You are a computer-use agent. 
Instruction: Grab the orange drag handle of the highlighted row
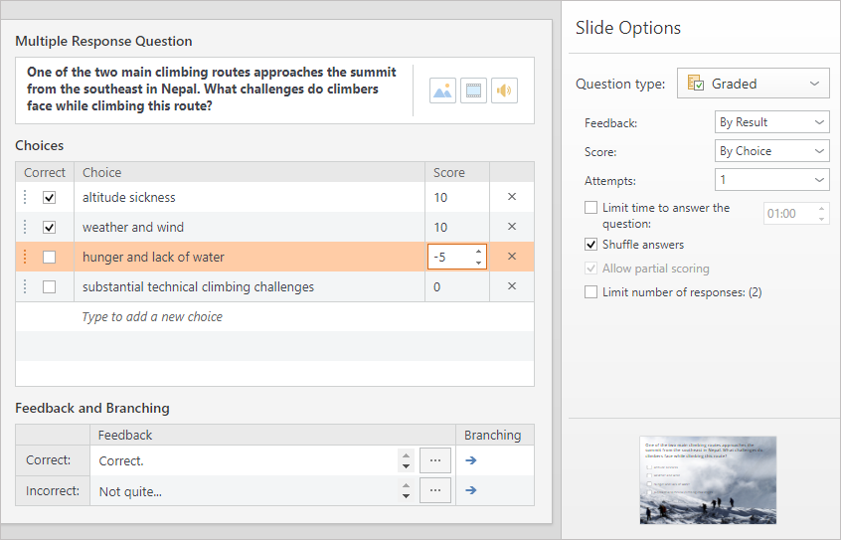coord(25,257)
